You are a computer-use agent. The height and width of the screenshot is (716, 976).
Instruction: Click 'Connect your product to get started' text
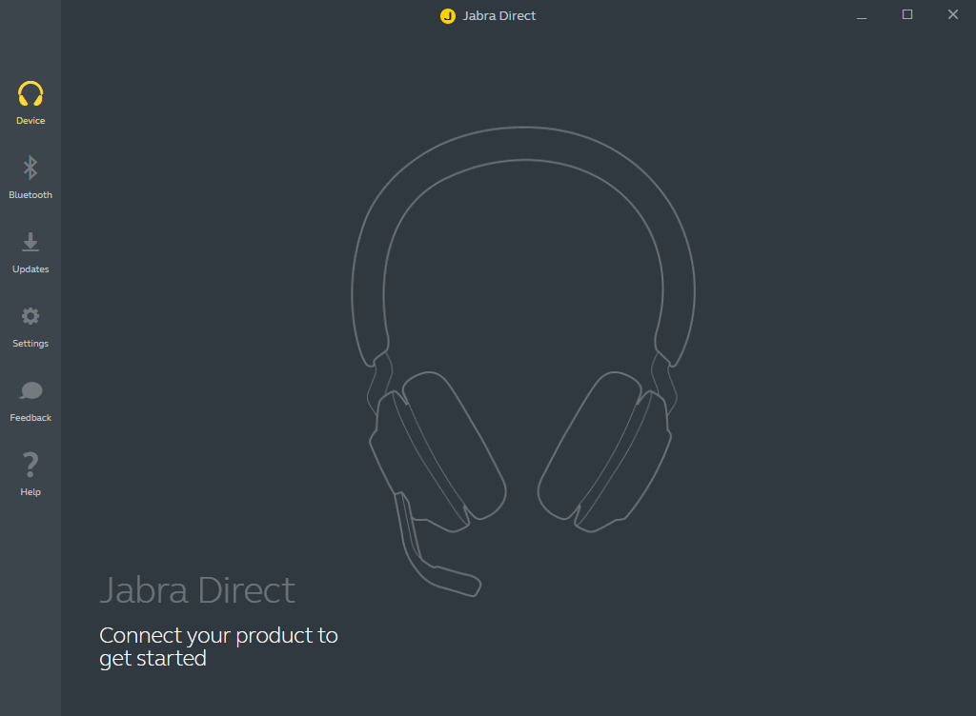tap(218, 647)
